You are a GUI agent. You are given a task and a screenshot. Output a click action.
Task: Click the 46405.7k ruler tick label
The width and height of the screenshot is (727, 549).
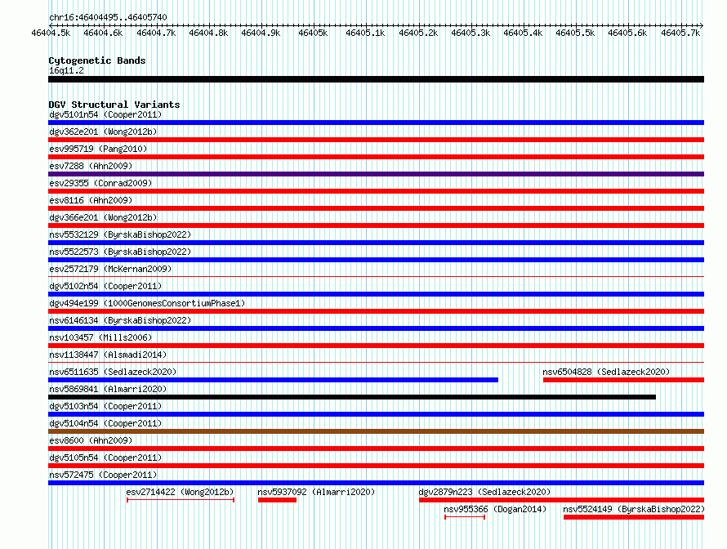[680, 33]
